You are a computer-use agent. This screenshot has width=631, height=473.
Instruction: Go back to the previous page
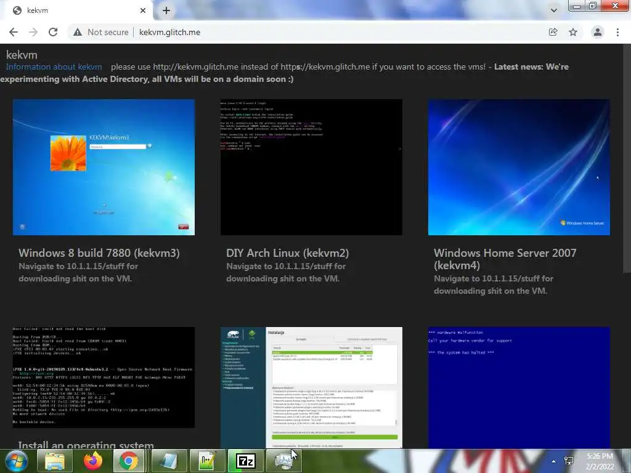(x=14, y=32)
